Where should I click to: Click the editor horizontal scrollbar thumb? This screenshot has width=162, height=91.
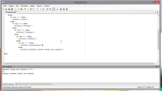coord(79,63)
